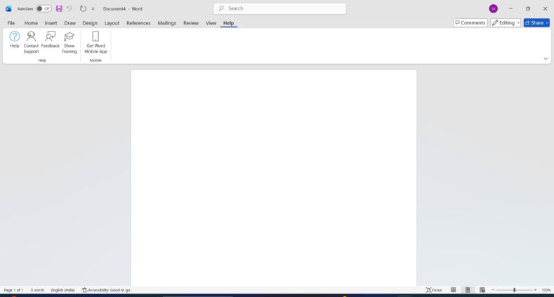Click the Share button
554x297 pixels.
point(534,23)
